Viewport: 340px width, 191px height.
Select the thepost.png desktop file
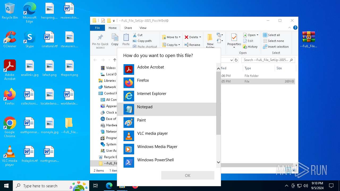click(x=69, y=68)
